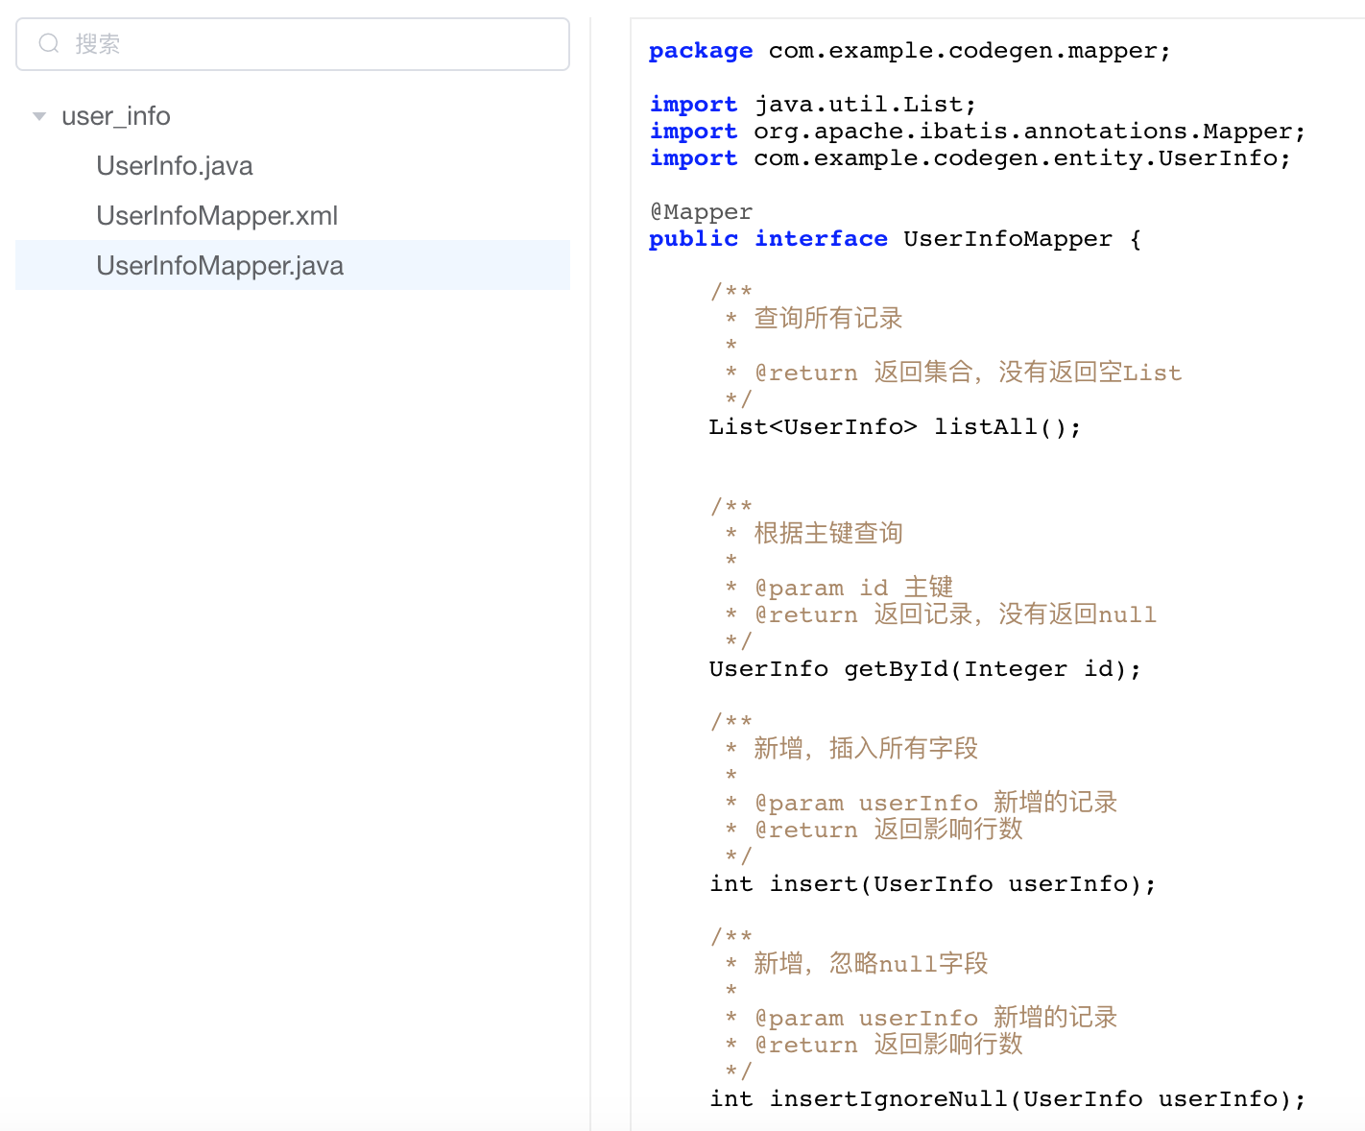Click the @Mapper annotation text
Image resolution: width=1365 pixels, height=1131 pixels.
click(x=702, y=212)
